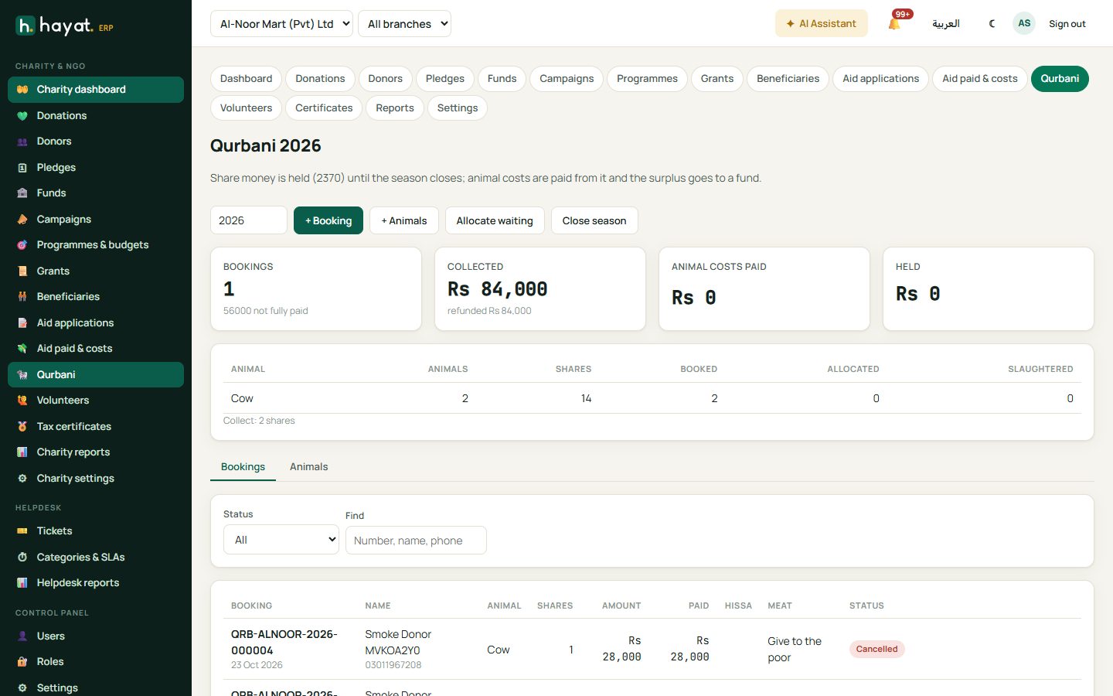The image size is (1113, 696).
Task: Click the hayat ERP logo
Action: coord(64,26)
